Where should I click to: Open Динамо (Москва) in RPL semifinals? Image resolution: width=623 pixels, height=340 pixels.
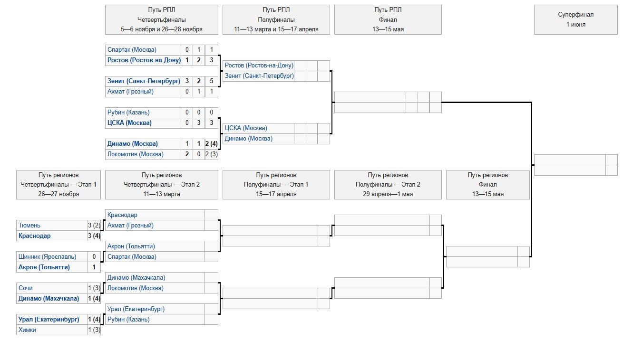coord(248,139)
